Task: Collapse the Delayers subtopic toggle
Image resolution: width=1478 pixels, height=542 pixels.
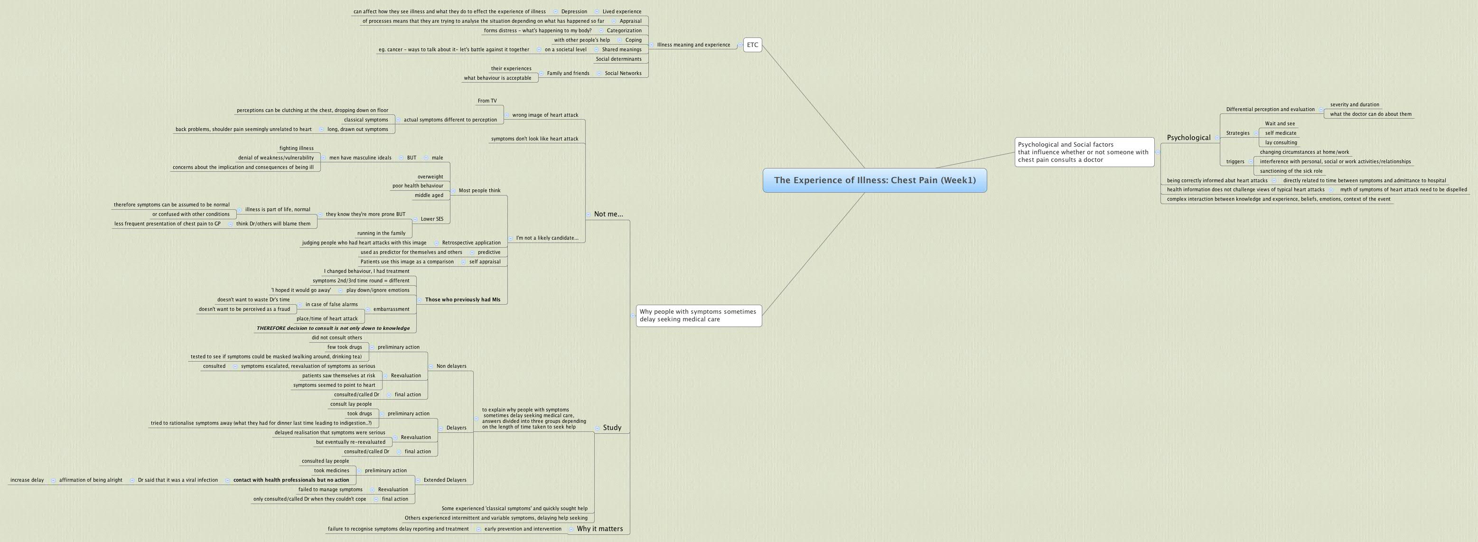Action: (x=440, y=428)
